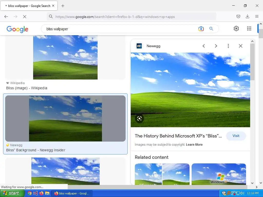Screen dimensions: 263x197
Task: Open preview panel more options menu
Action: pos(228,46)
